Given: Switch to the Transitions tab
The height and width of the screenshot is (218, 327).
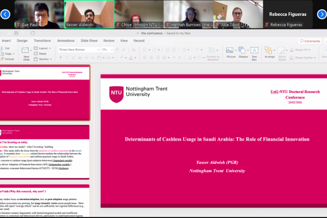Looking at the screenshot, I should coord(42,41).
